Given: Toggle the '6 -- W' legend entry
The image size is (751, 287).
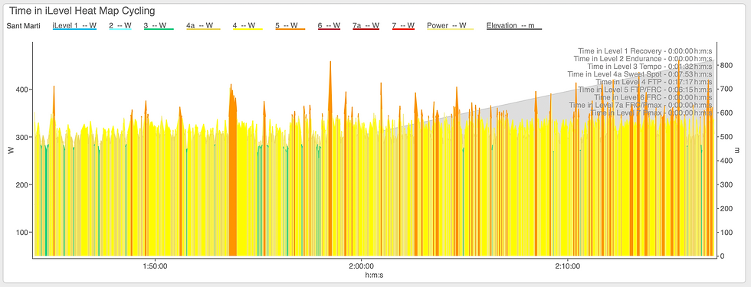Looking at the screenshot, I should point(329,25).
